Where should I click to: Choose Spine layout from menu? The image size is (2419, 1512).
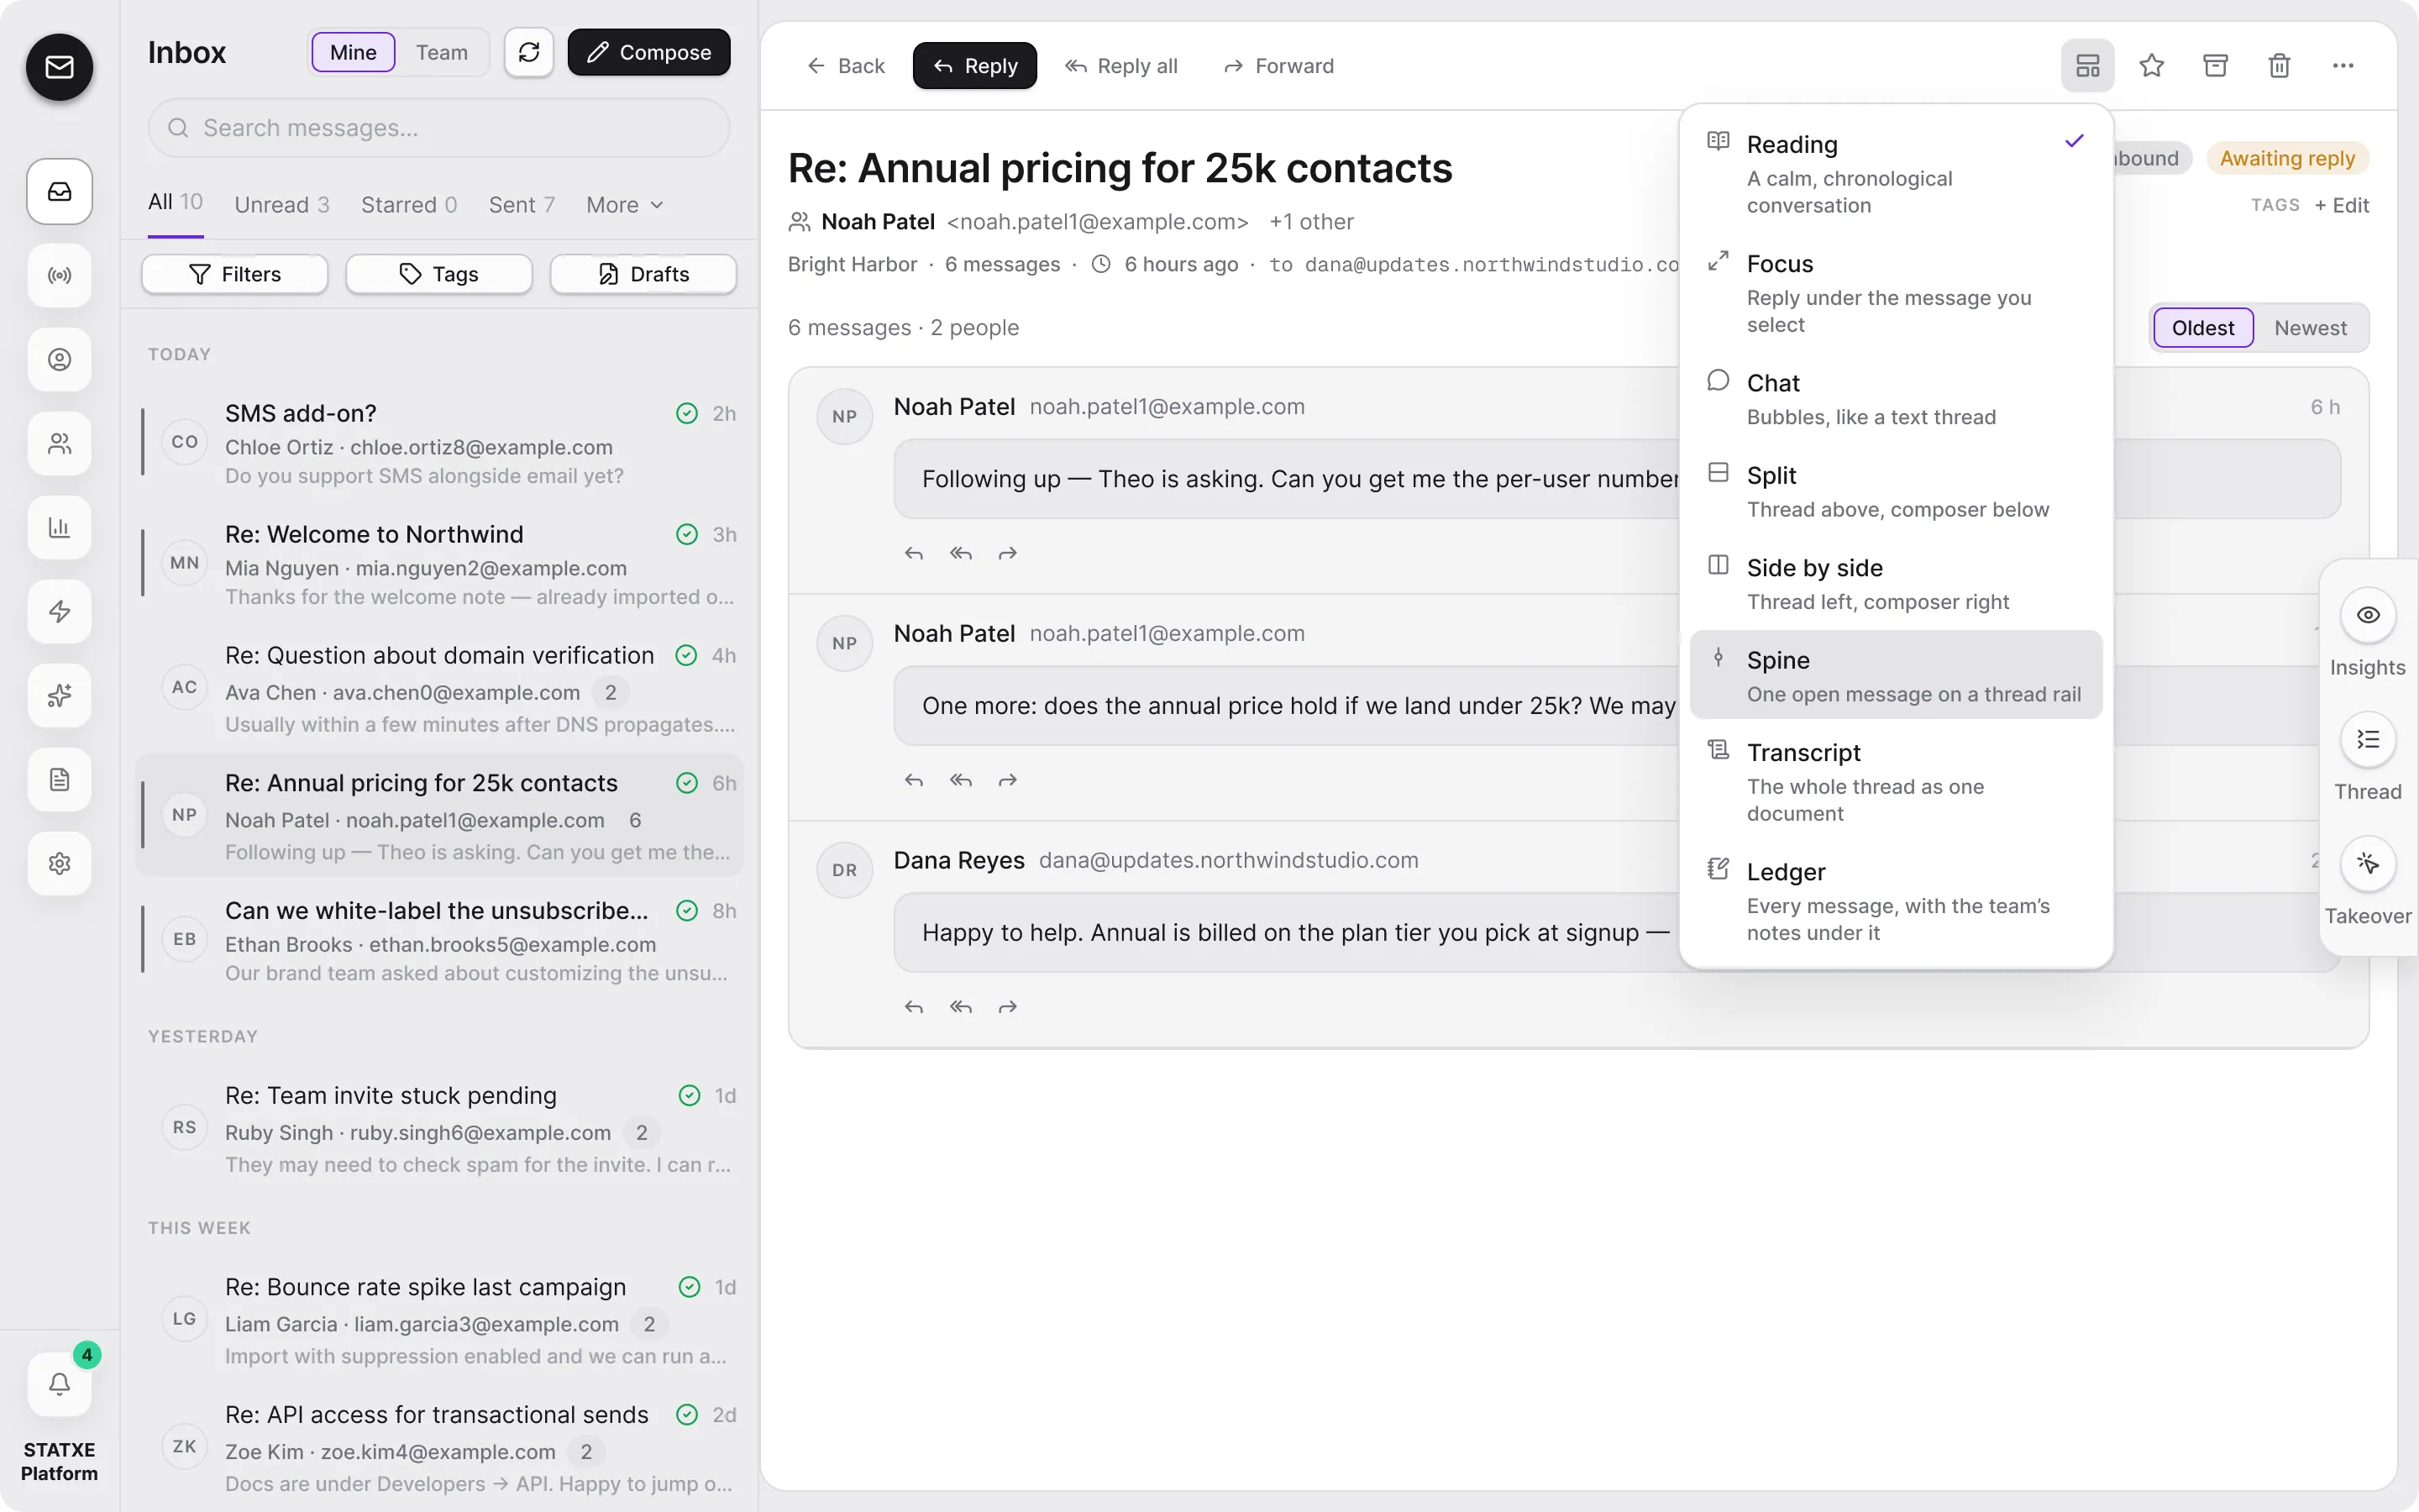[1895, 675]
